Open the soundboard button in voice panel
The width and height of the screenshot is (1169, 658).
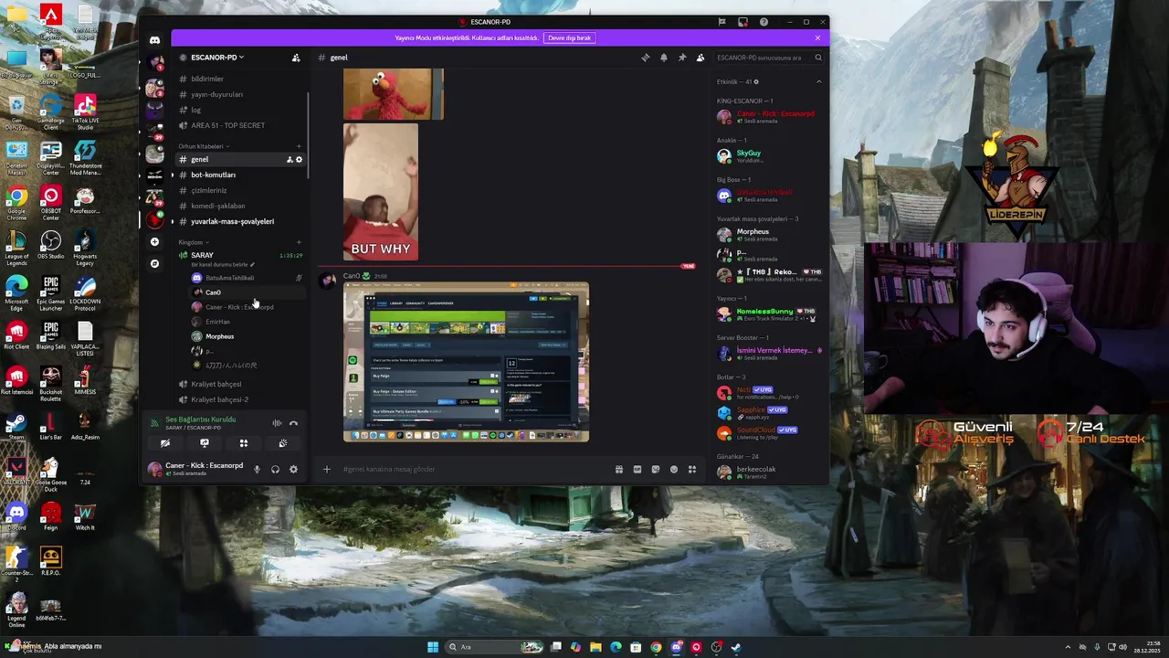coord(283,443)
